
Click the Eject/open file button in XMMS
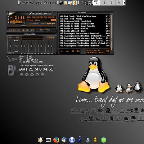[33, 30]
